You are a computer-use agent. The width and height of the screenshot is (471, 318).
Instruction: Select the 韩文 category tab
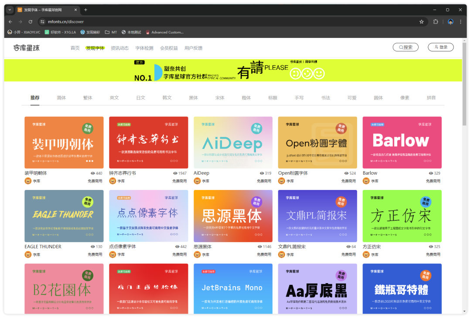pos(167,98)
